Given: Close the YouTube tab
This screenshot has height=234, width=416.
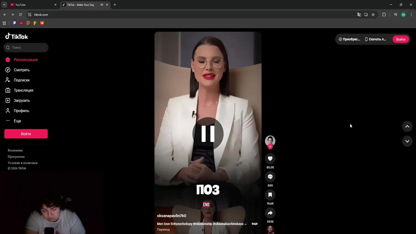Looking at the screenshot, I should [55, 5].
